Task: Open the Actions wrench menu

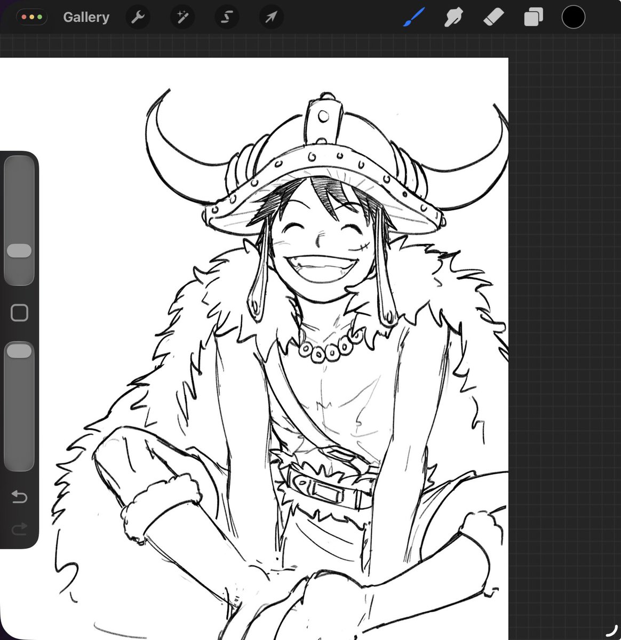Action: [138, 18]
